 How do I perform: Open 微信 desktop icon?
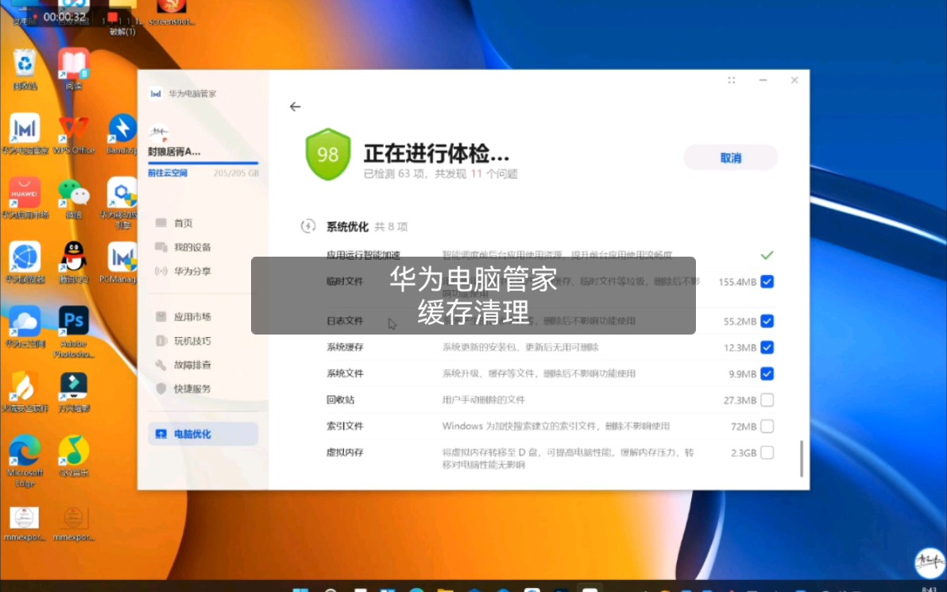coord(74,198)
